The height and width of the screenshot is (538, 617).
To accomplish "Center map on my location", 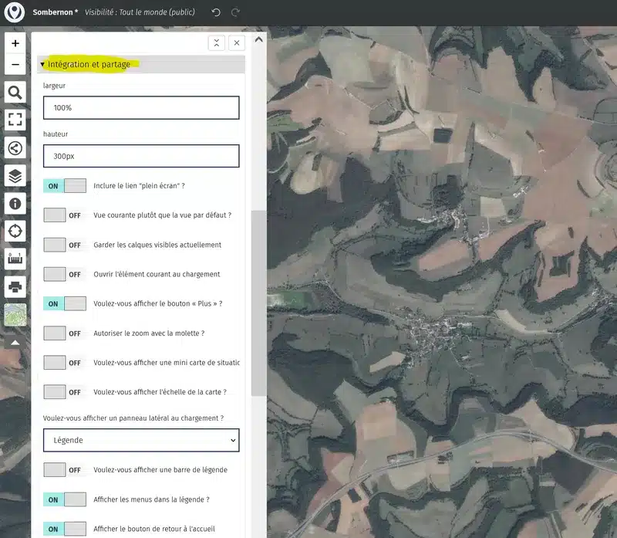I will (15, 232).
